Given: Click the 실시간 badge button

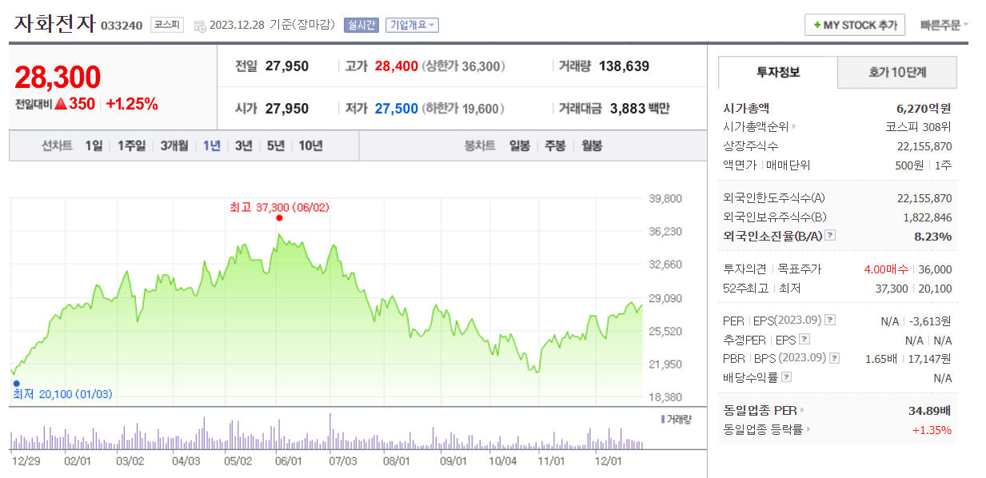Looking at the screenshot, I should (361, 25).
